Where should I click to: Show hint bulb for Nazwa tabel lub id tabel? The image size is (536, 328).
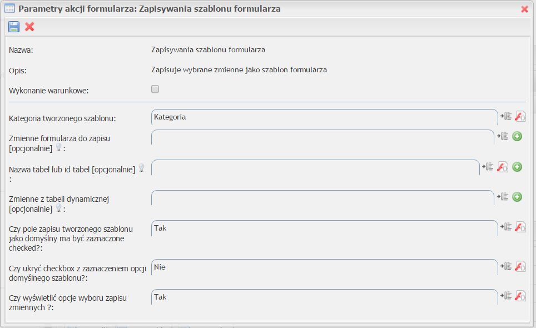point(141,168)
